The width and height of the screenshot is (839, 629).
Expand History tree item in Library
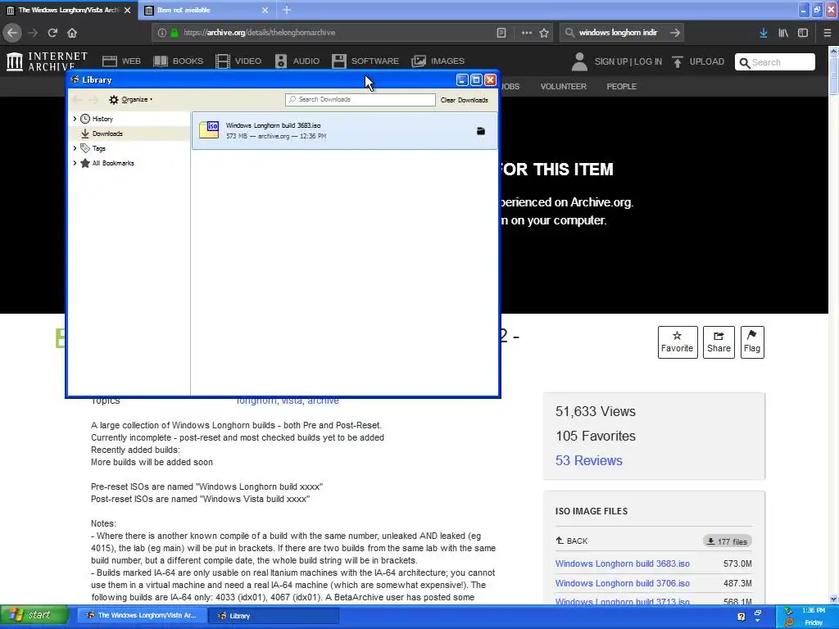tap(75, 119)
